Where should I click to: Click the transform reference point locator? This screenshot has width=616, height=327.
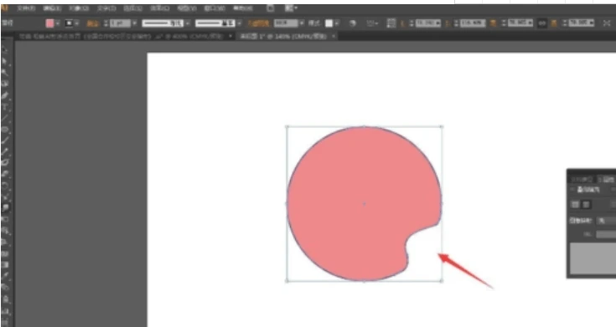pos(391,23)
